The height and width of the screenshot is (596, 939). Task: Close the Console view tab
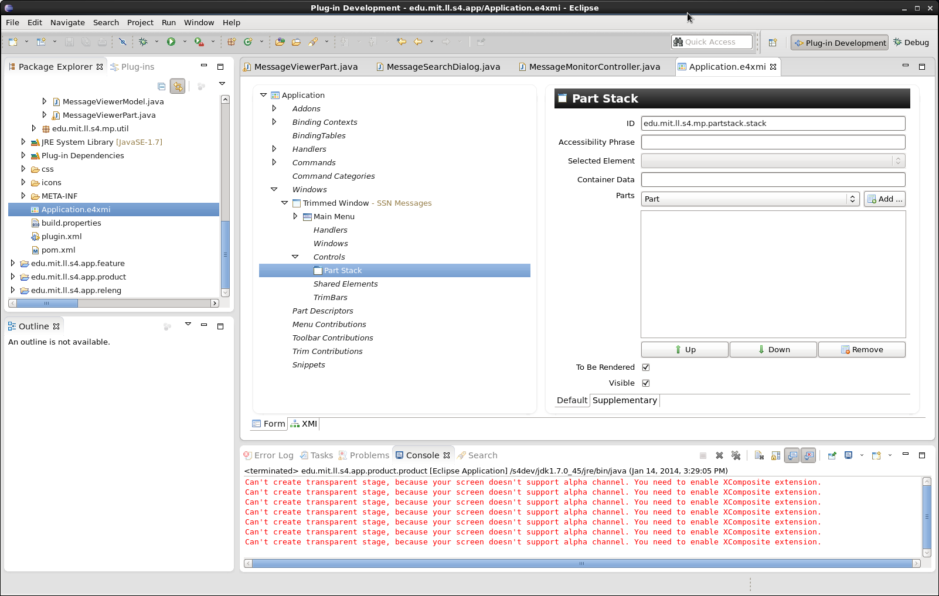[x=447, y=455]
